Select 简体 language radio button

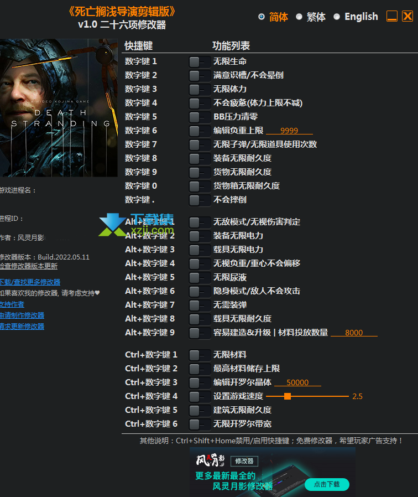pos(261,17)
